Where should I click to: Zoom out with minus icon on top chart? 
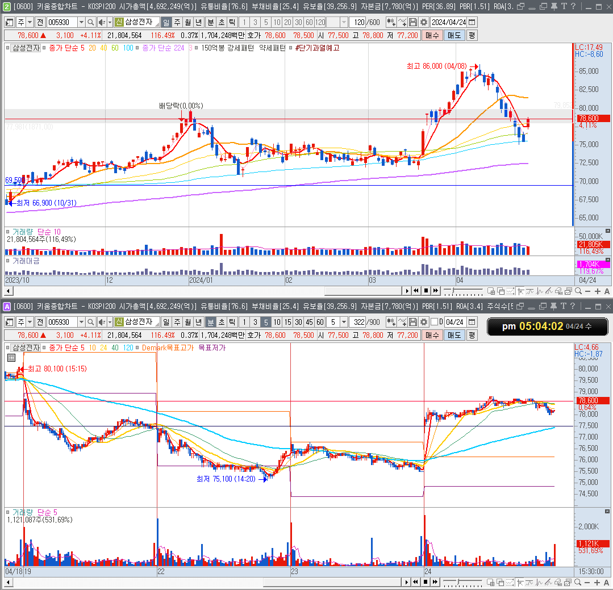tap(587, 291)
